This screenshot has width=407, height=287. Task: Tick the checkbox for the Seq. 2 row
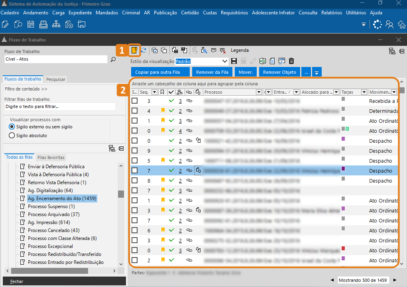tap(134, 260)
